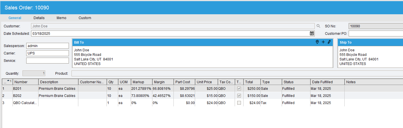
Task: Click the Quantity field
Action: pyautogui.click(x=34, y=73)
